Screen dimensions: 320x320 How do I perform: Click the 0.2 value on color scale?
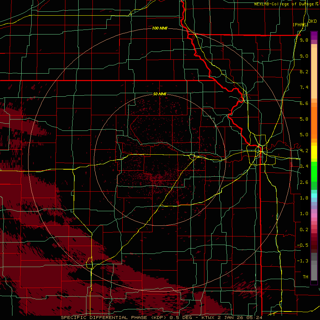coord(304,230)
